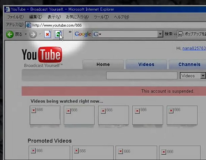Click the third watched-now 666 thumbnail

click(x=114, y=115)
